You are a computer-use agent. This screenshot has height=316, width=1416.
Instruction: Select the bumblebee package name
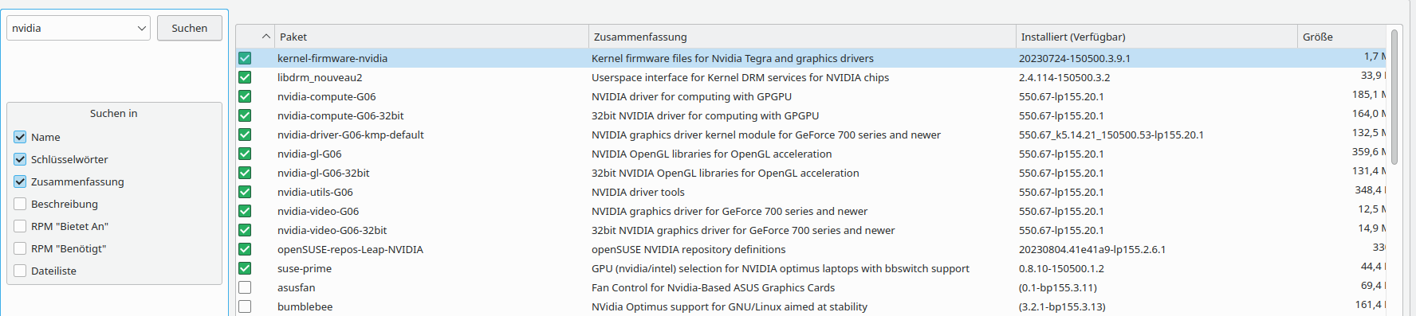[x=305, y=306]
